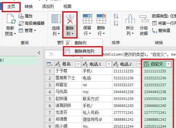Select the cell 12111111235
Image resolution: width=176 pixels, height=128 pixels.
157,71
